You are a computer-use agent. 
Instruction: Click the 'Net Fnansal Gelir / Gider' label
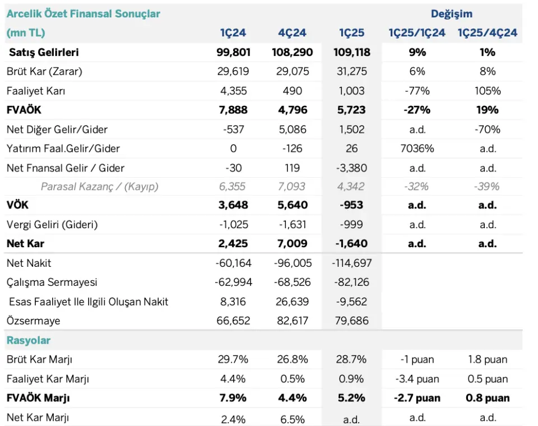(65, 168)
